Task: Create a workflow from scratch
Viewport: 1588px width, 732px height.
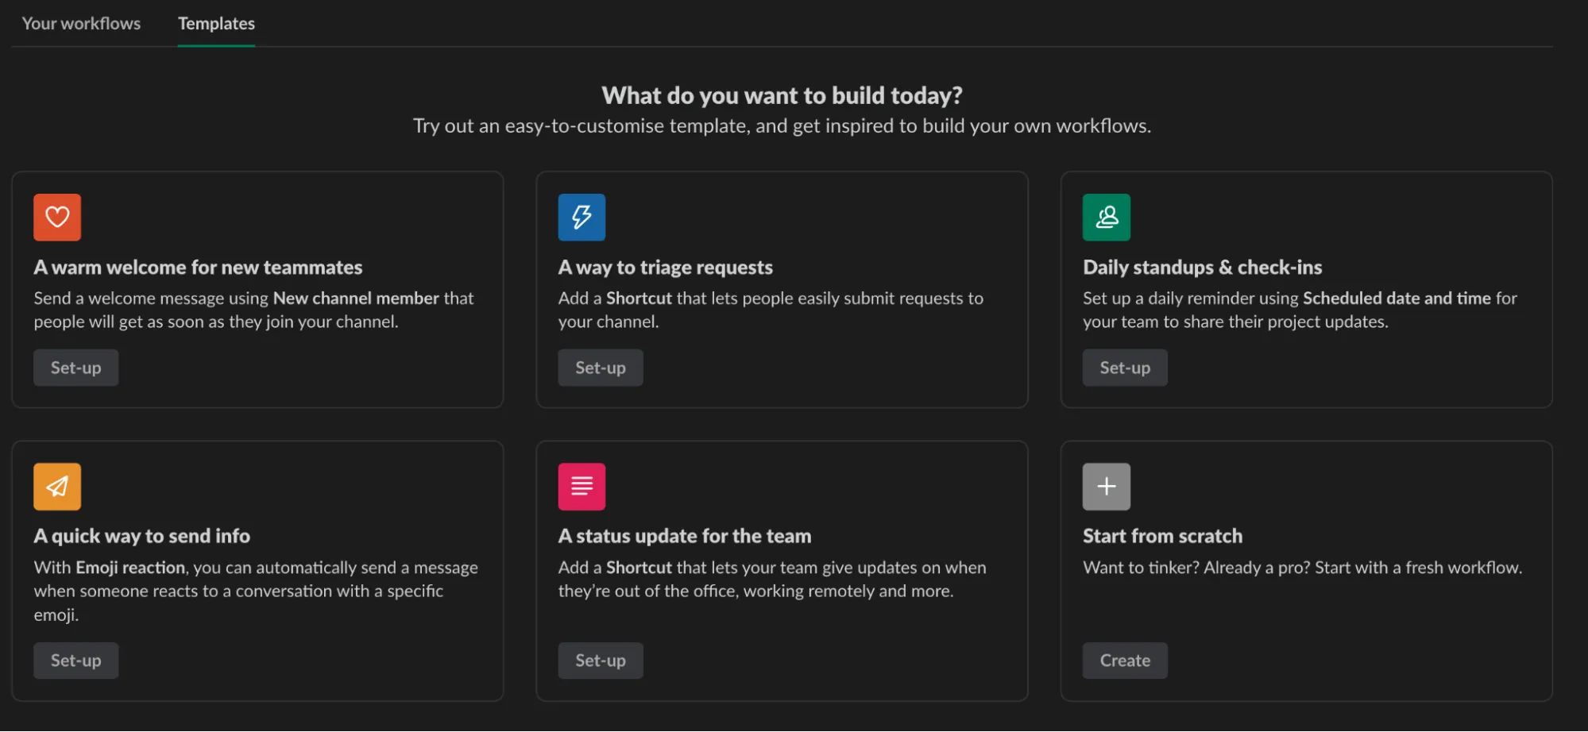Action: click(x=1124, y=661)
